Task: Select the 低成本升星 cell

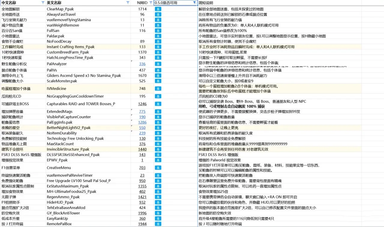Action: (x=23, y=218)
